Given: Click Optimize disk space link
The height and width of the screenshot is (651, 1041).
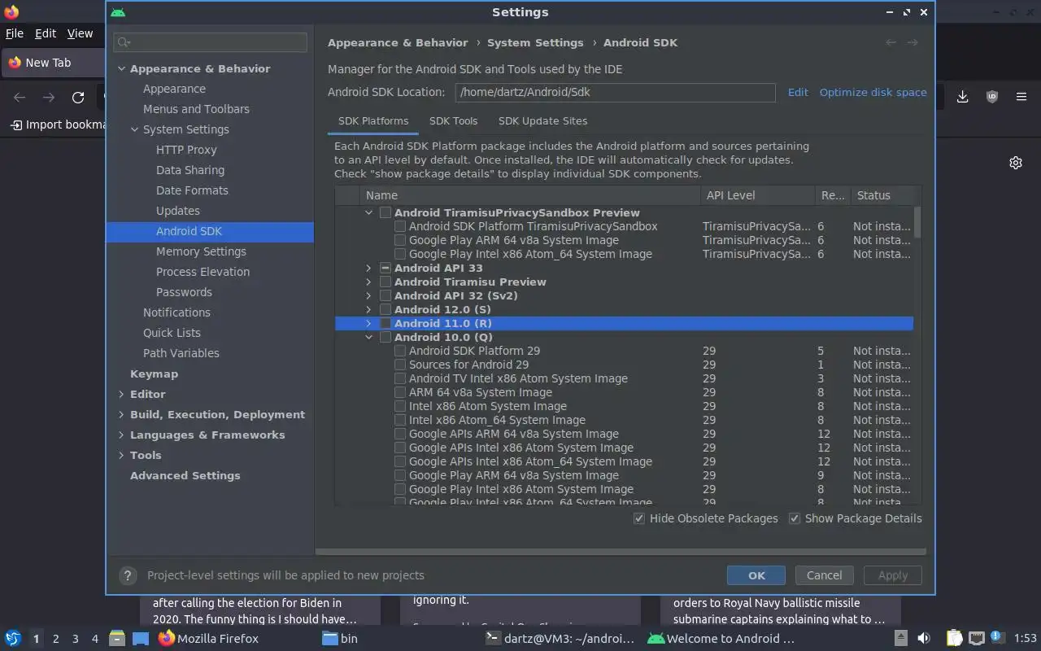Looking at the screenshot, I should [x=873, y=93].
